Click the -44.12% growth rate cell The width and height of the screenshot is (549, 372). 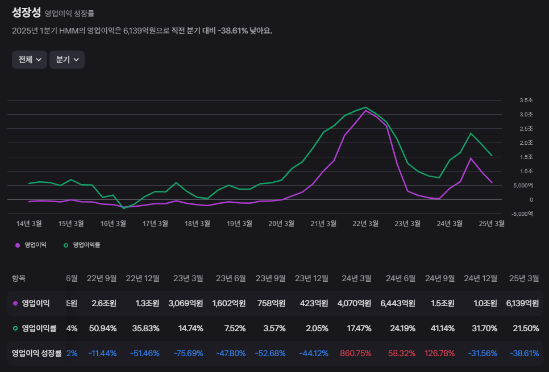314,353
